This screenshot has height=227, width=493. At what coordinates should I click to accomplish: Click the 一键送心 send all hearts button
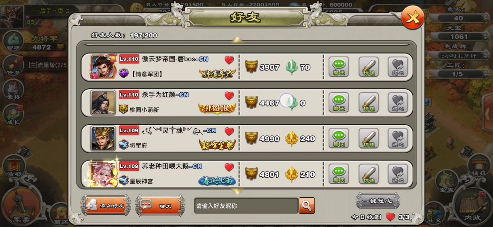378,201
